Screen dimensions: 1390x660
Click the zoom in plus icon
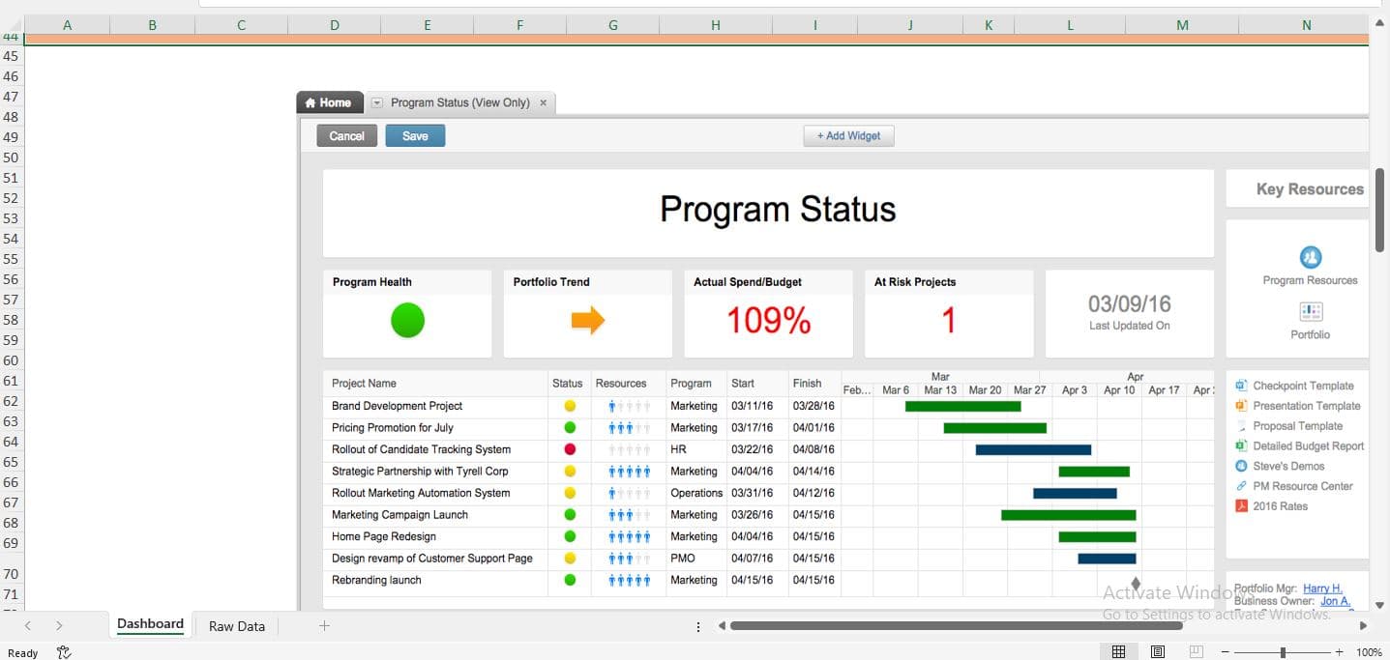click(x=1340, y=652)
